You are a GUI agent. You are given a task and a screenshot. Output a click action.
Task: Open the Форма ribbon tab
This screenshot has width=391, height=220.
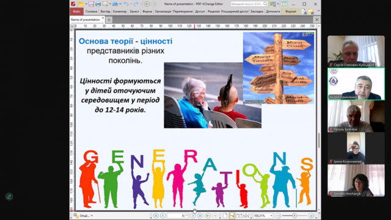pyautogui.click(x=147, y=12)
